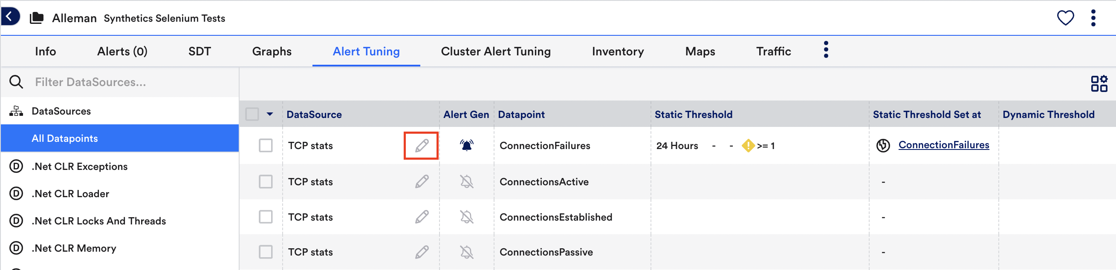This screenshot has width=1116, height=270.
Task: Open table column settings grid icon
Action: tap(1099, 83)
